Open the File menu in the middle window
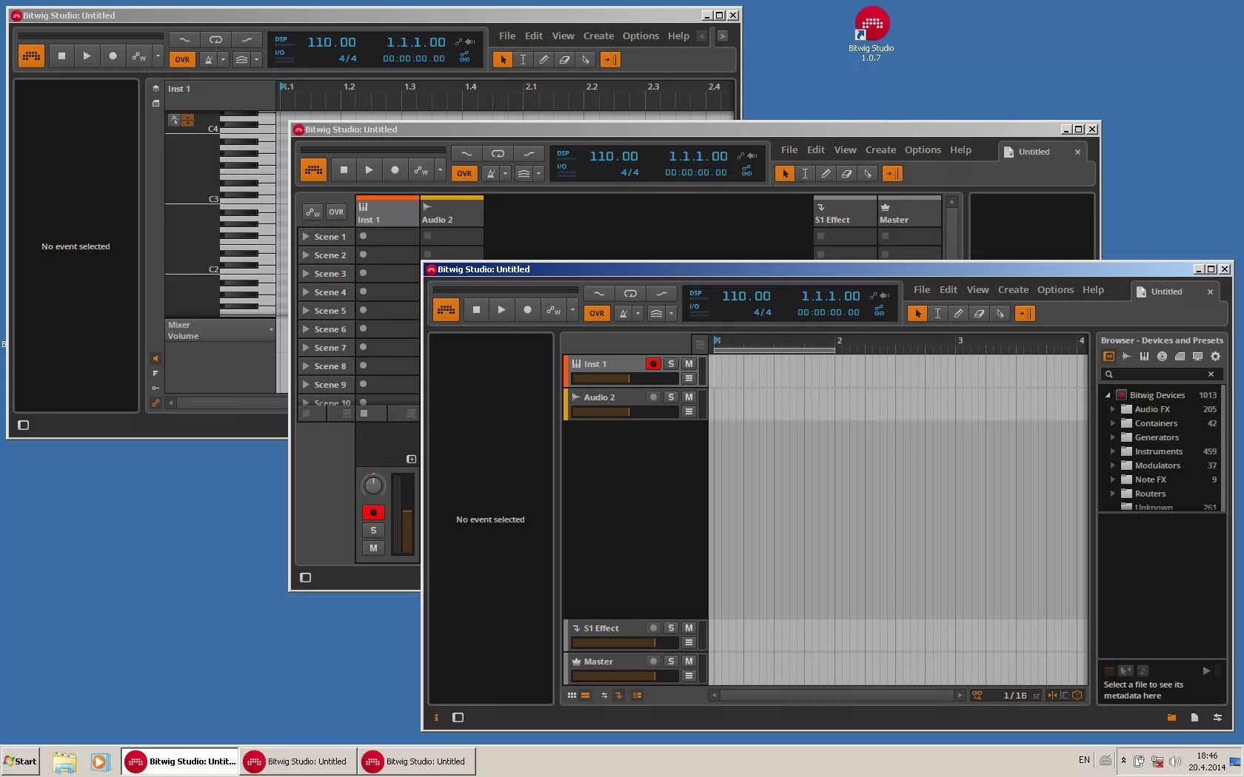Viewport: 1244px width, 777px height. [x=789, y=149]
